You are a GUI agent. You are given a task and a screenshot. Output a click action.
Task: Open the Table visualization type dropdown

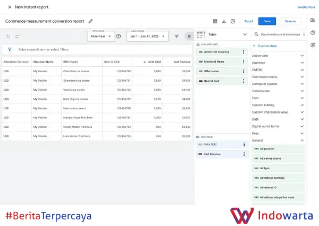coord(222,34)
